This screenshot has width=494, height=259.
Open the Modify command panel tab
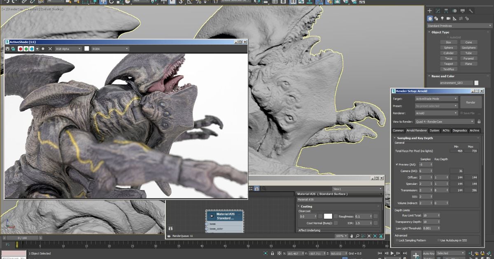click(438, 11)
